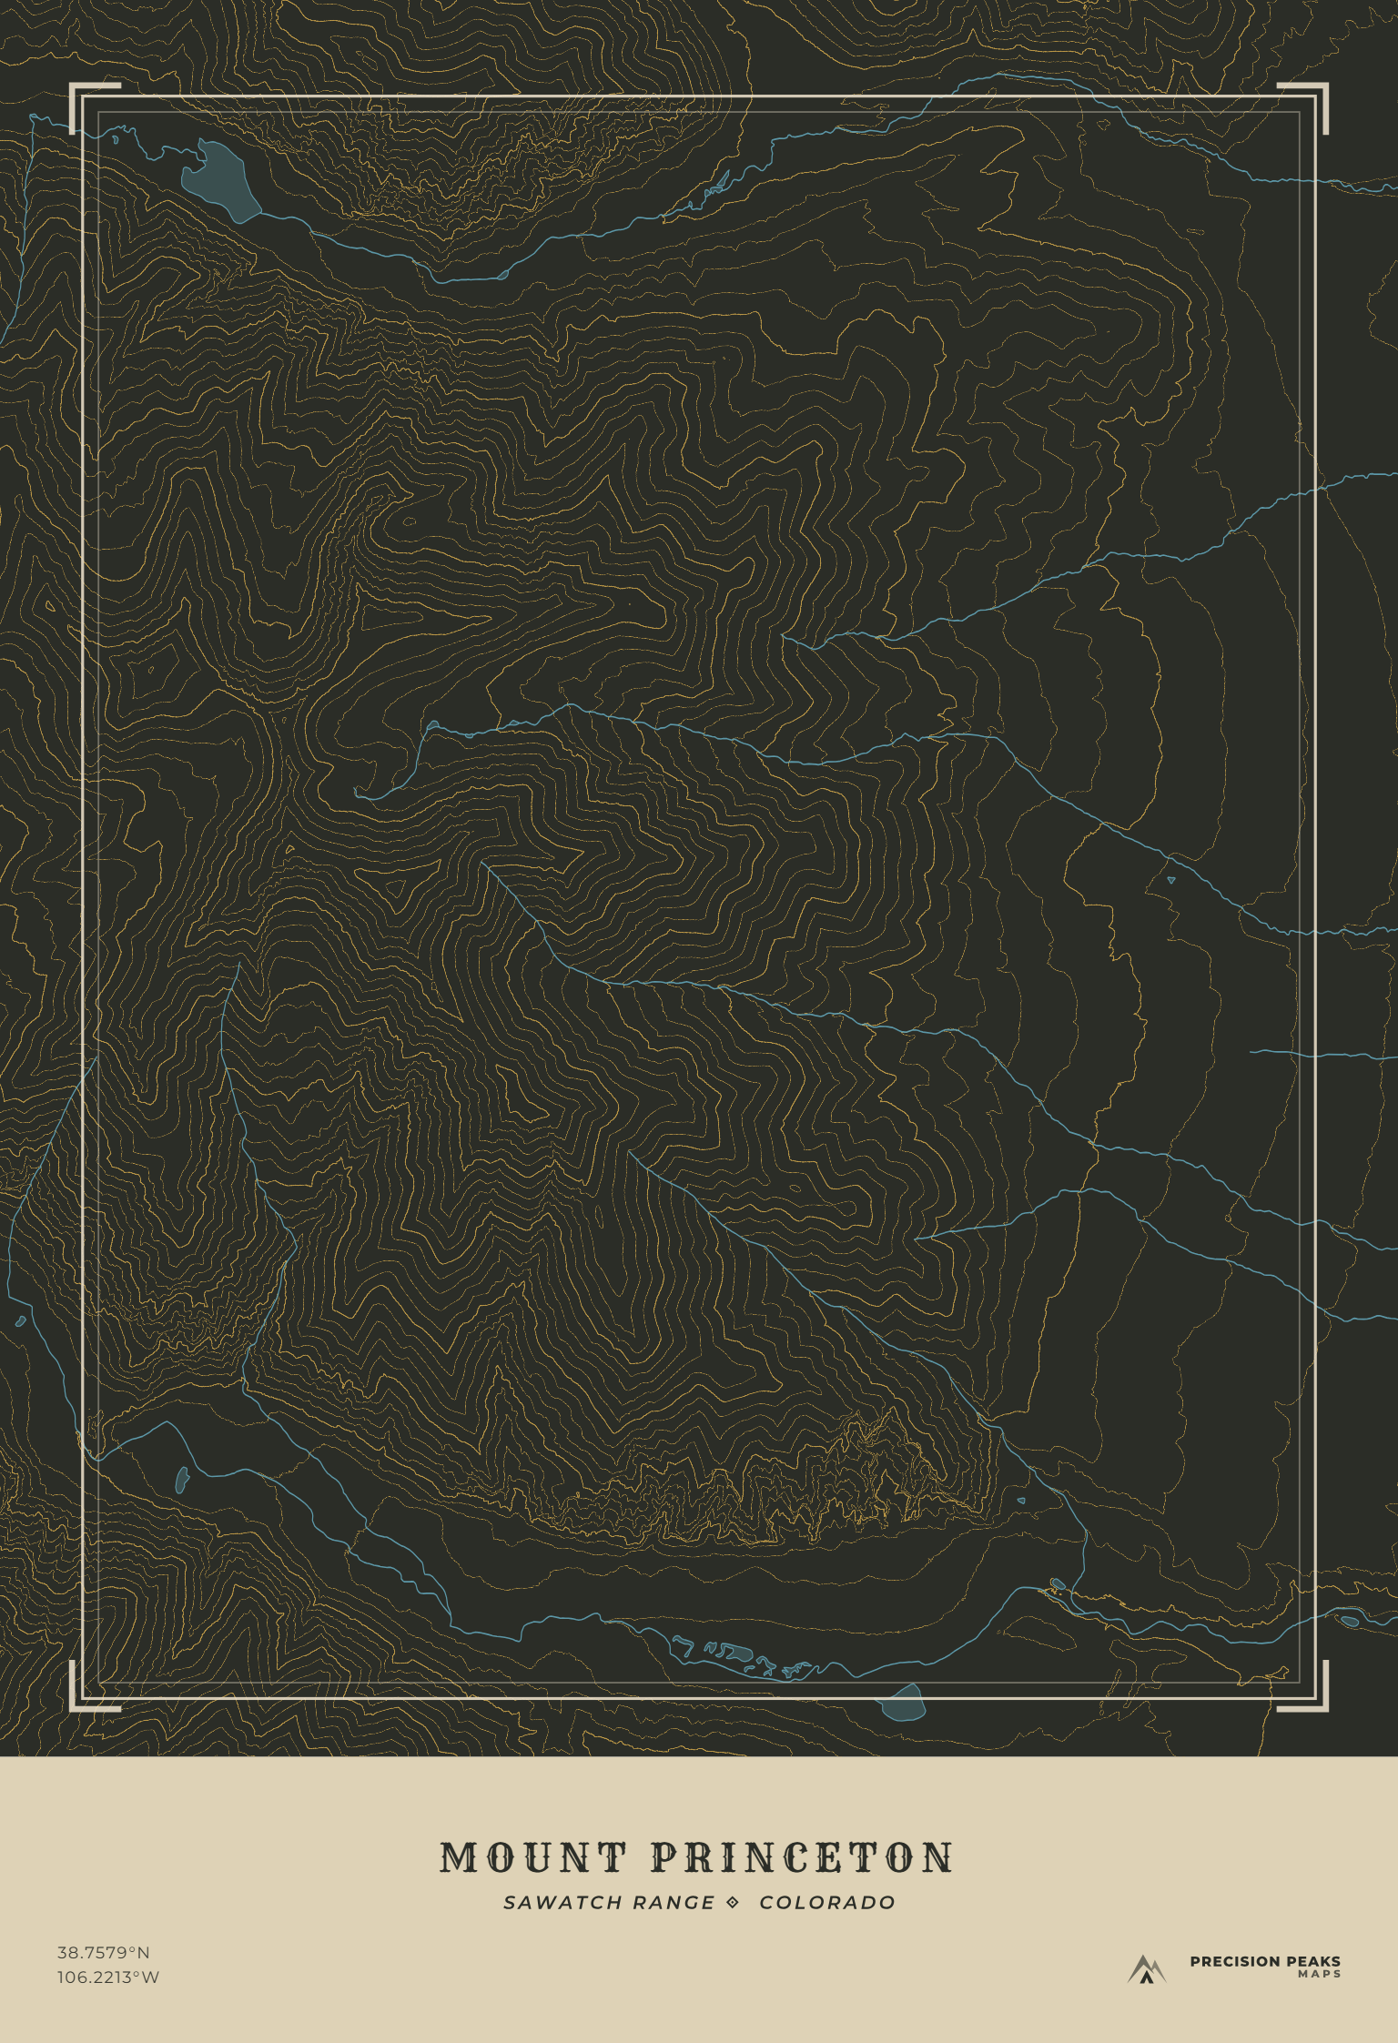Click the small "MAPS" brand text
This screenshot has width=1398, height=2043.
1320,1974
